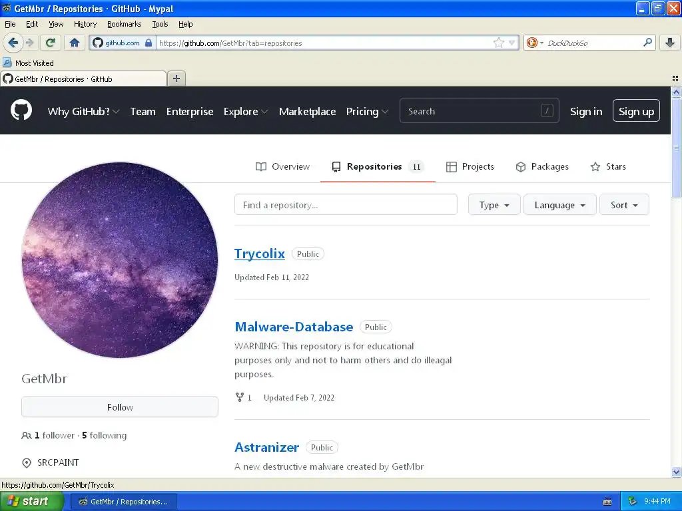682x511 pixels.
Task: Click the magnifier search icon in search box
Action: click(x=647, y=42)
